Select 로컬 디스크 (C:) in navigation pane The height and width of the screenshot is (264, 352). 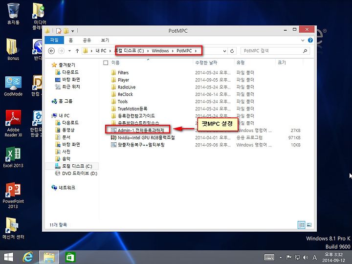click(x=74, y=166)
